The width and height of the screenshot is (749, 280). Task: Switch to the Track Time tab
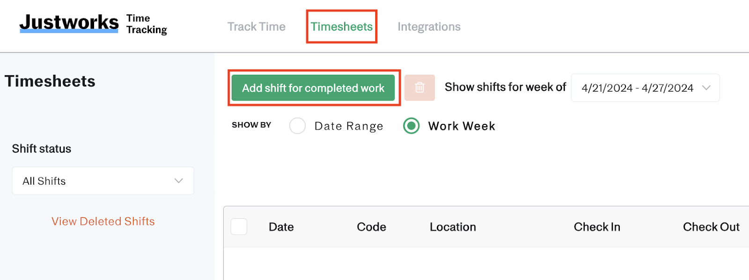point(256,27)
